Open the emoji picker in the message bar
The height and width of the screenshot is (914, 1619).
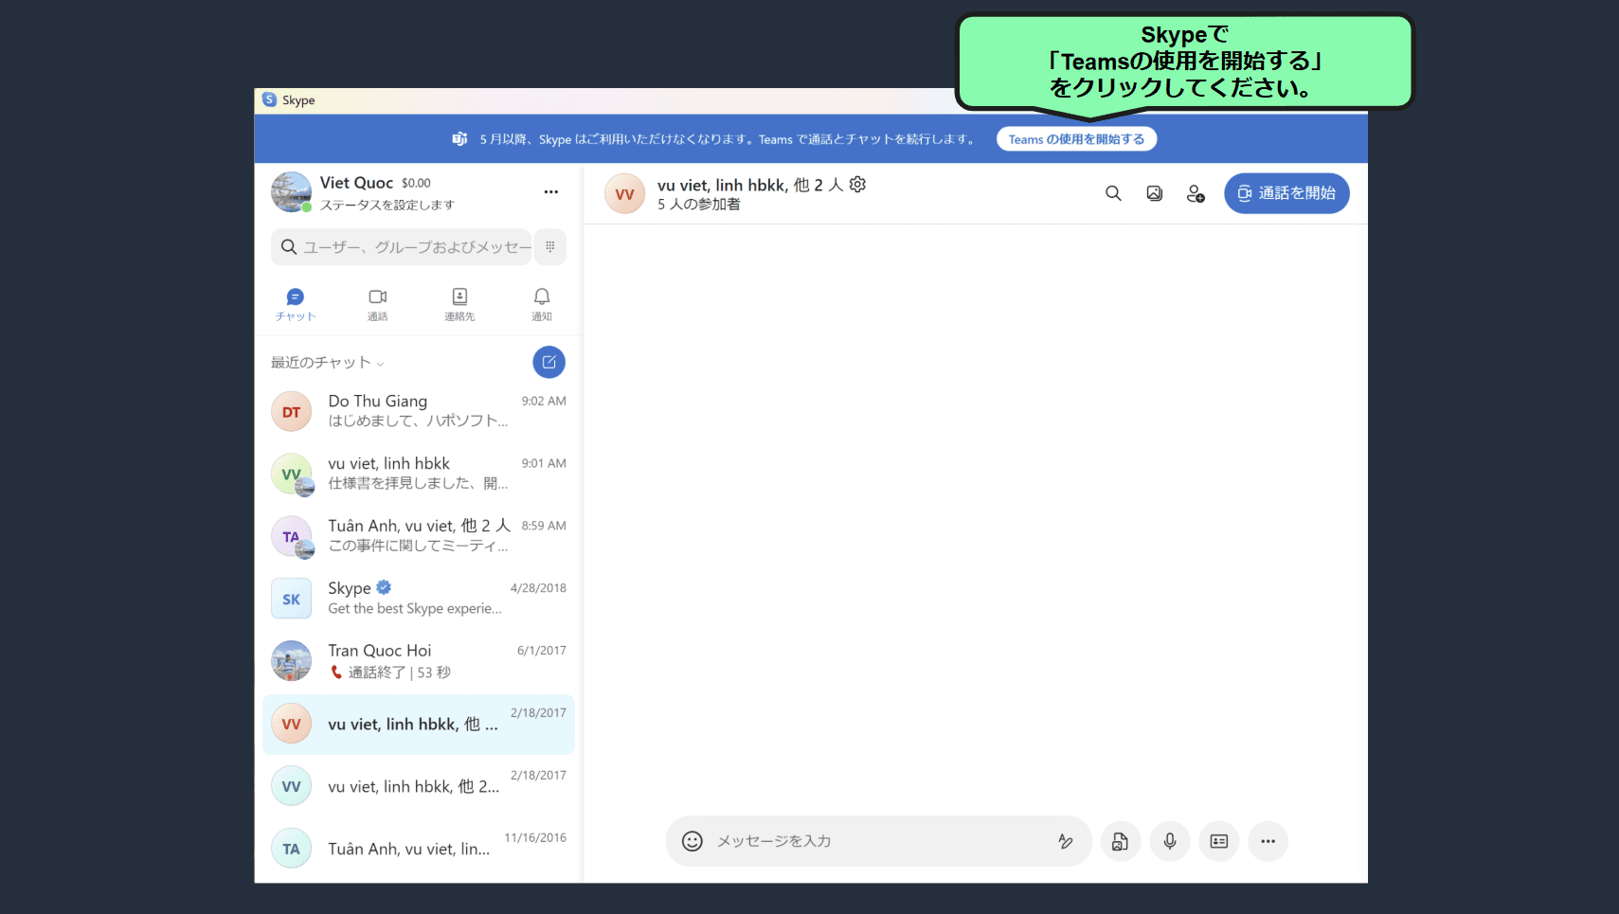692,841
